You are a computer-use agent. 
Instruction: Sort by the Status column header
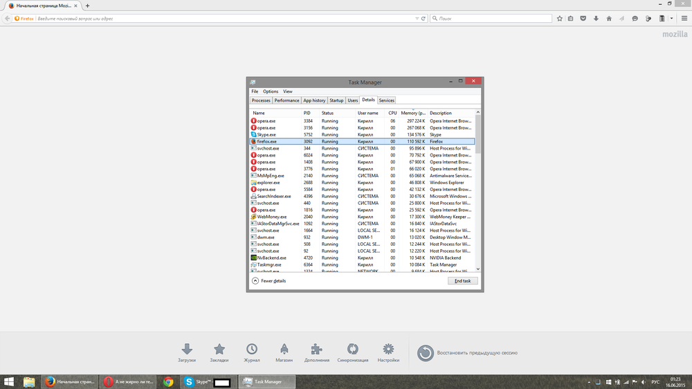(x=338, y=113)
